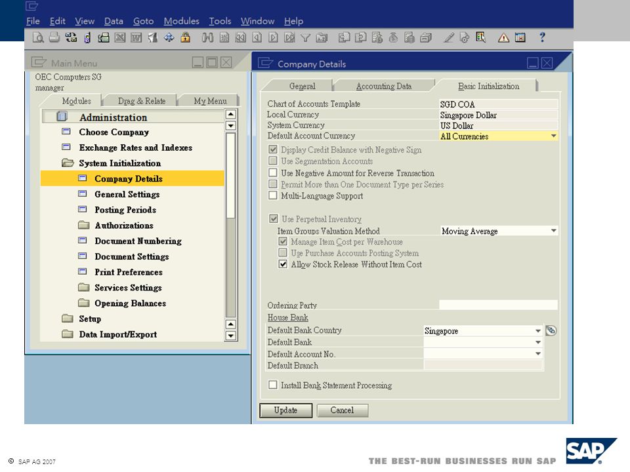Open the Modules menu in menu bar

coord(181,21)
